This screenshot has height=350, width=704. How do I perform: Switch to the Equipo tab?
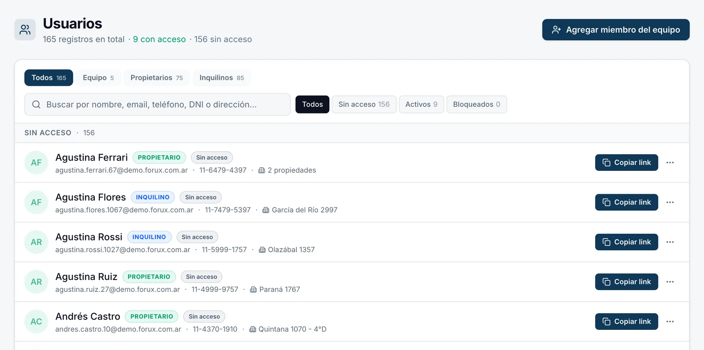98,78
